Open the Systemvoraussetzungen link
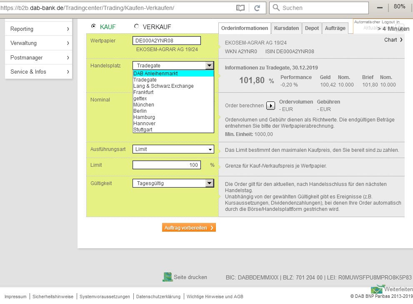 tap(105, 297)
